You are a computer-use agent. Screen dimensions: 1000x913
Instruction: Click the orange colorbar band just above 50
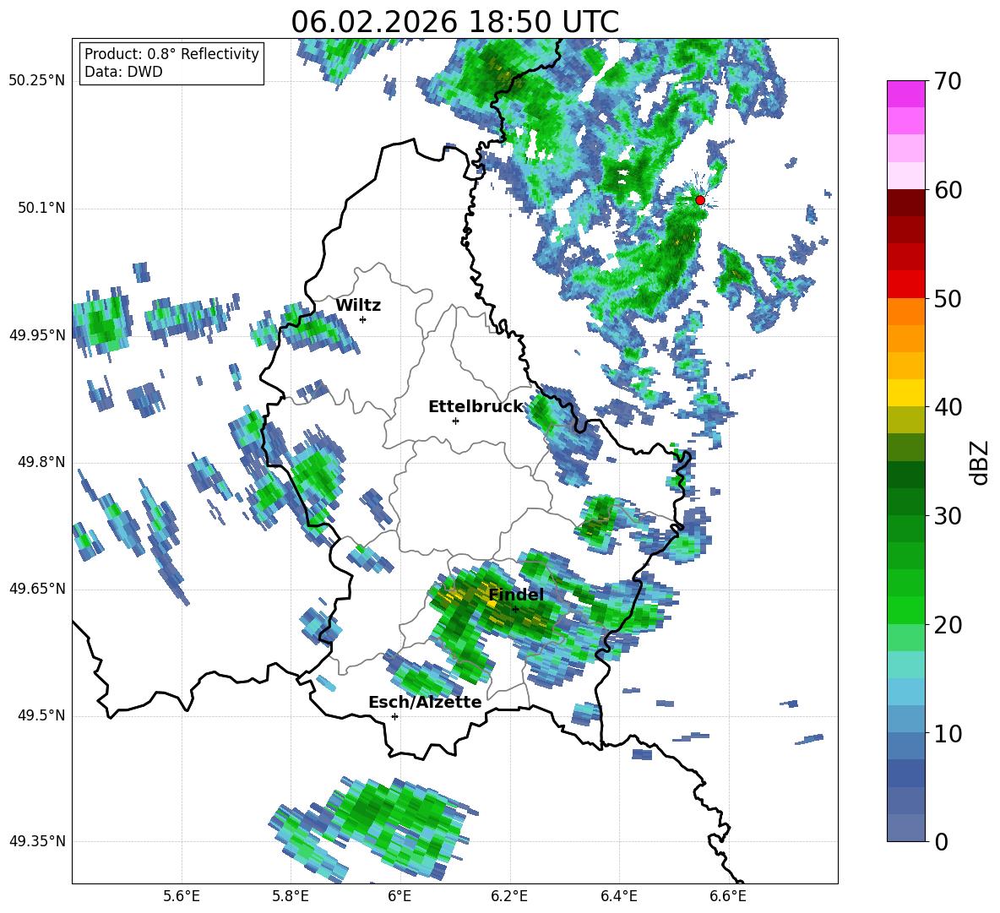(905, 312)
